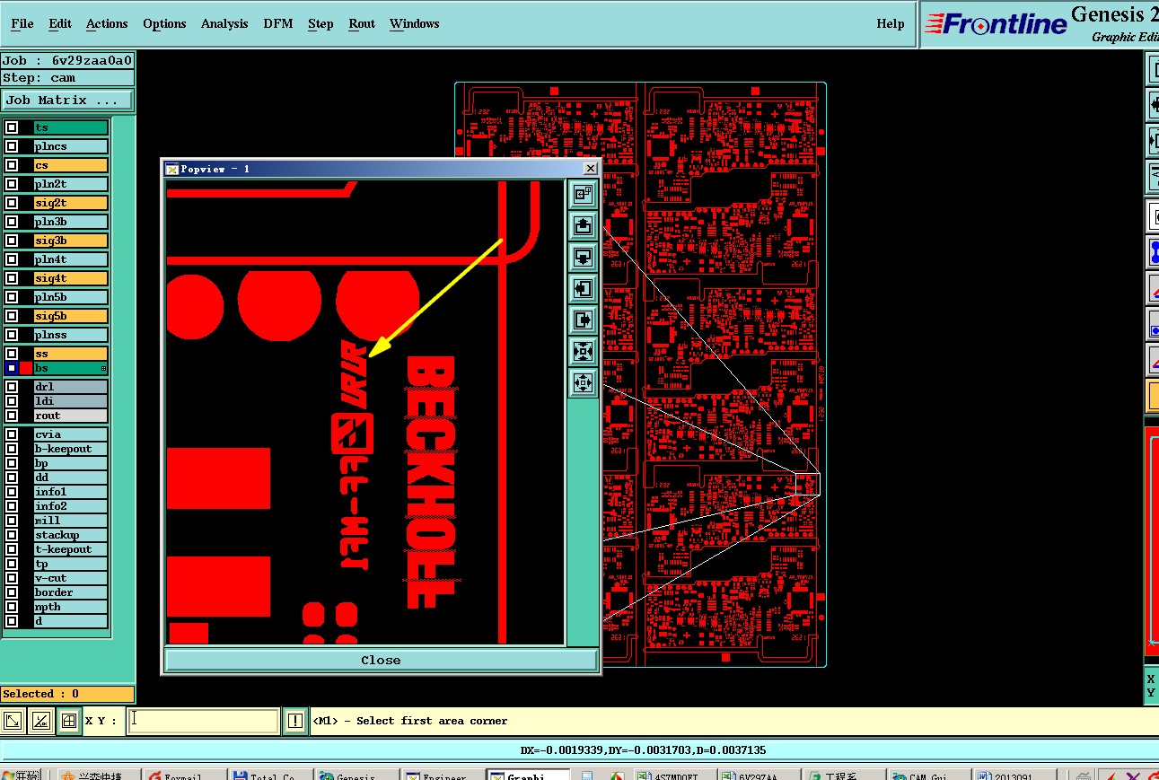1159x780 pixels.
Task: Select the stackup layer name
Action: coord(71,535)
